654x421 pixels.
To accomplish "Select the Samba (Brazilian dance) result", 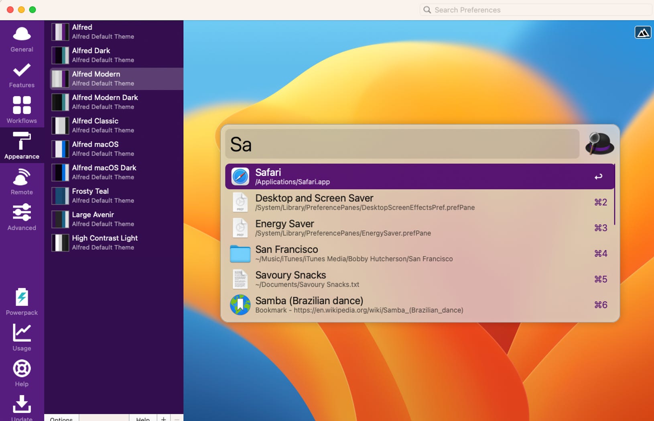I will 420,305.
